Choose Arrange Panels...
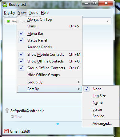The image size is (120, 137). click(50, 47)
